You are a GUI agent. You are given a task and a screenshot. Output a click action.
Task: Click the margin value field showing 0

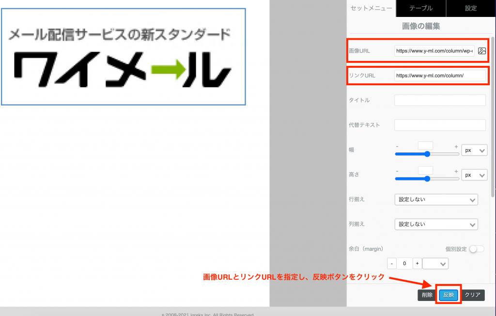click(x=404, y=264)
